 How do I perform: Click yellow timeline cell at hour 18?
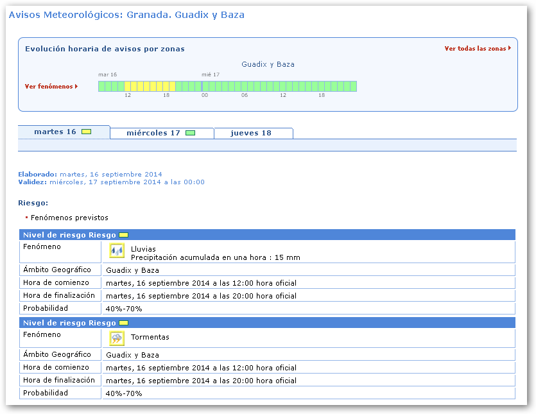[166, 87]
